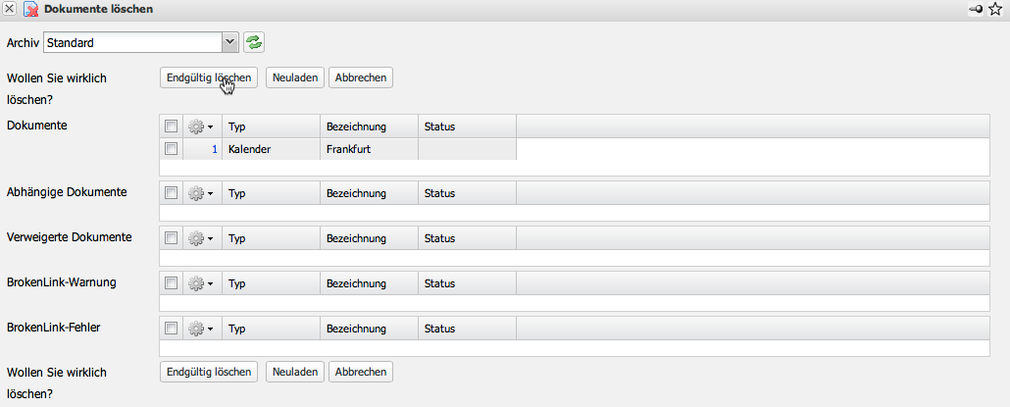Click the pin icon in title bar
1010x407 pixels.
coord(976,9)
